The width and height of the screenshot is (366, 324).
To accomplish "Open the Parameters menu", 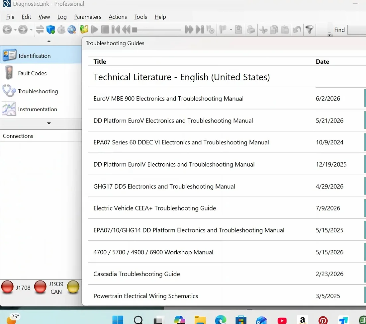I will 88,17.
